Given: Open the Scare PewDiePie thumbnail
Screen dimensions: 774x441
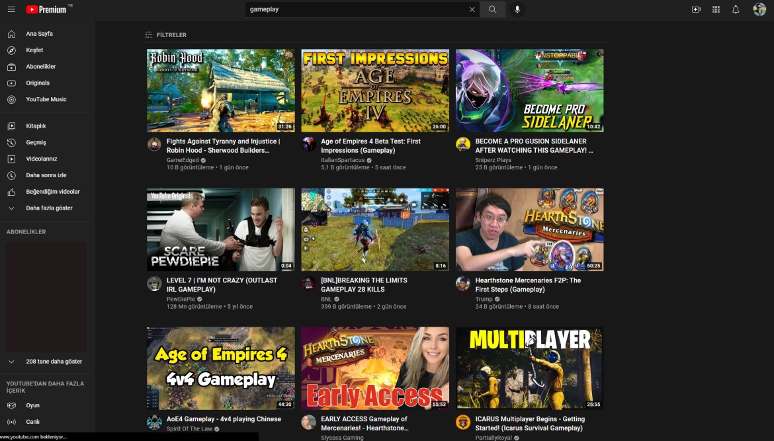Looking at the screenshot, I should pos(221,229).
